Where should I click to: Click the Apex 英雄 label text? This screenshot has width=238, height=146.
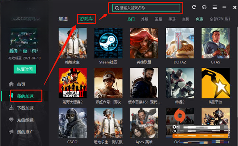pyautogui.click(x=144, y=142)
